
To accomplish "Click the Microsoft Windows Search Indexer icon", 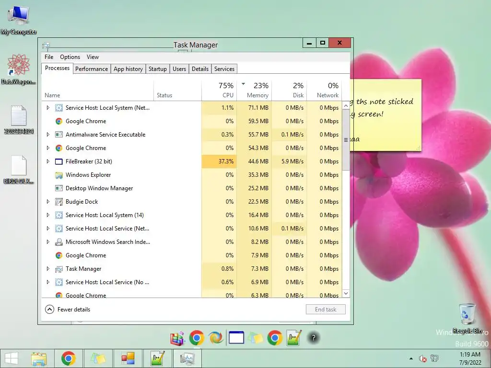I will [x=58, y=242].
